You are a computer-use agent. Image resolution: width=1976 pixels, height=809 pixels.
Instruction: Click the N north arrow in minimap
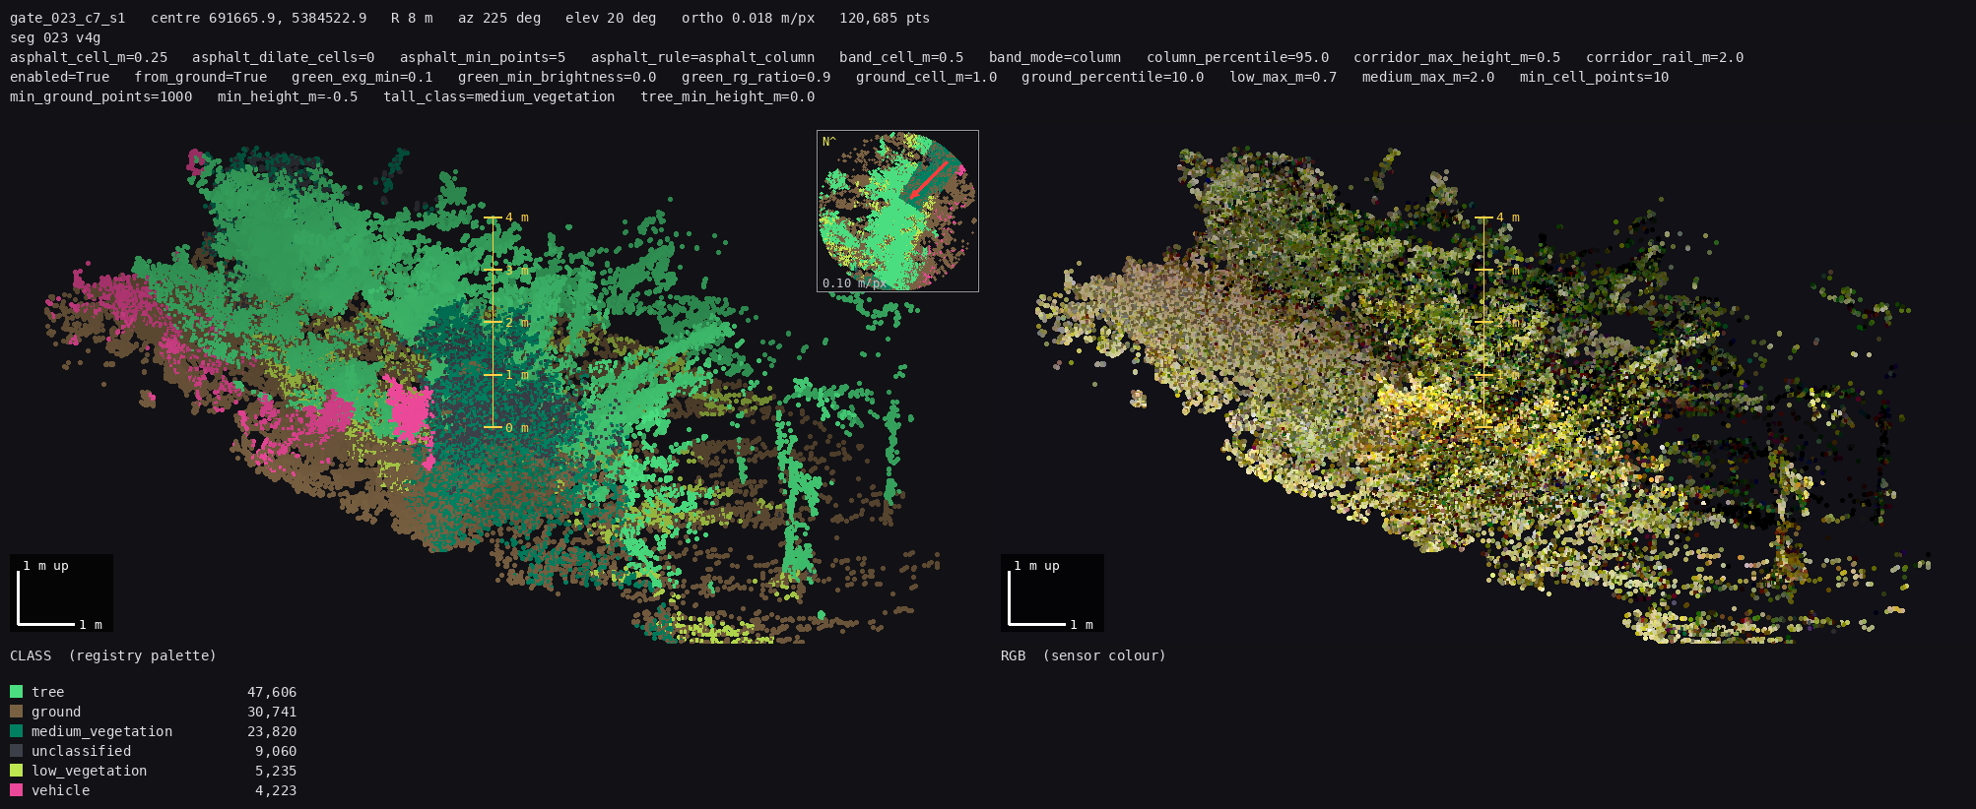[x=828, y=142]
